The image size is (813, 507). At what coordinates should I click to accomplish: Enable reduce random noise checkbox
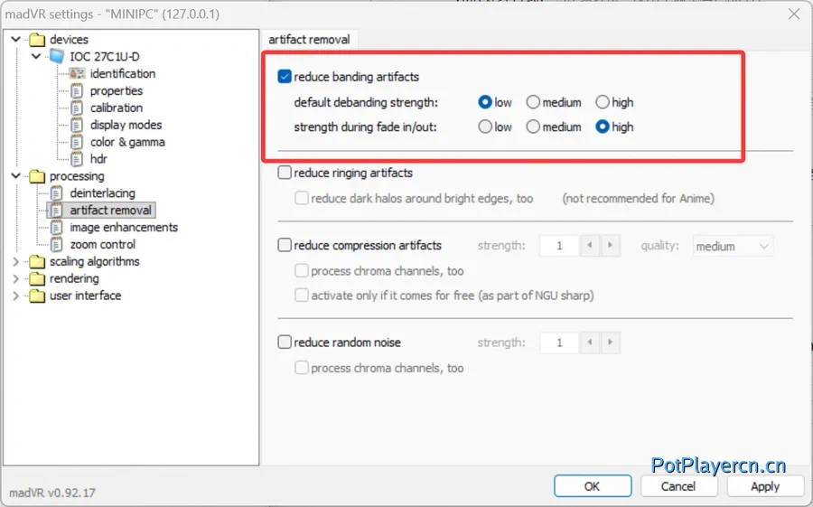(x=285, y=343)
